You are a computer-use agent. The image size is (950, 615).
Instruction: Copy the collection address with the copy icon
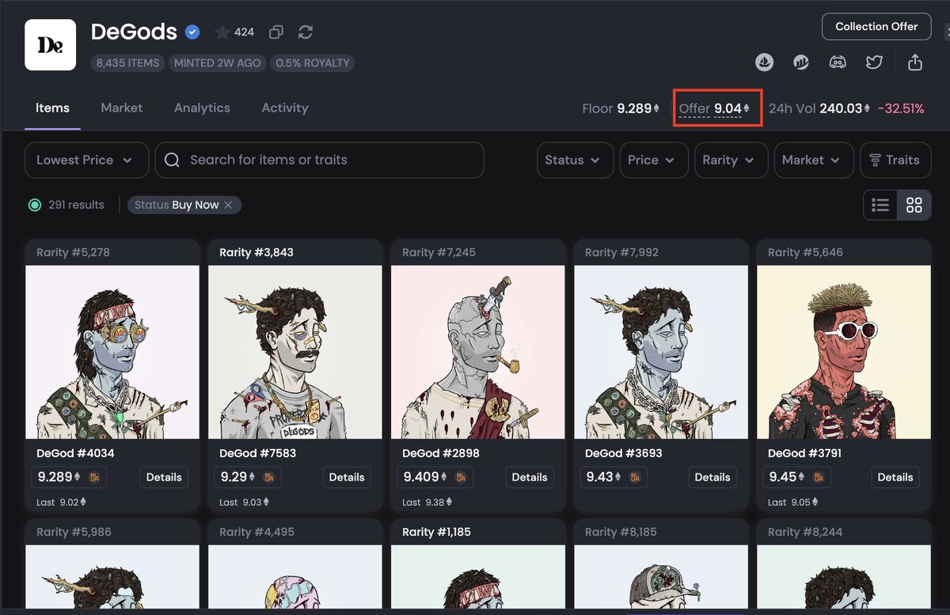coord(275,32)
